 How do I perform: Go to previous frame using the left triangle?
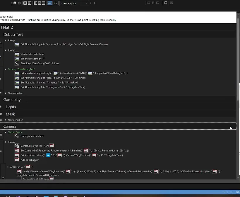click(x=91, y=3)
